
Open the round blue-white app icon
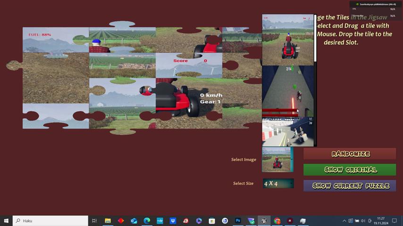[x=225, y=221]
